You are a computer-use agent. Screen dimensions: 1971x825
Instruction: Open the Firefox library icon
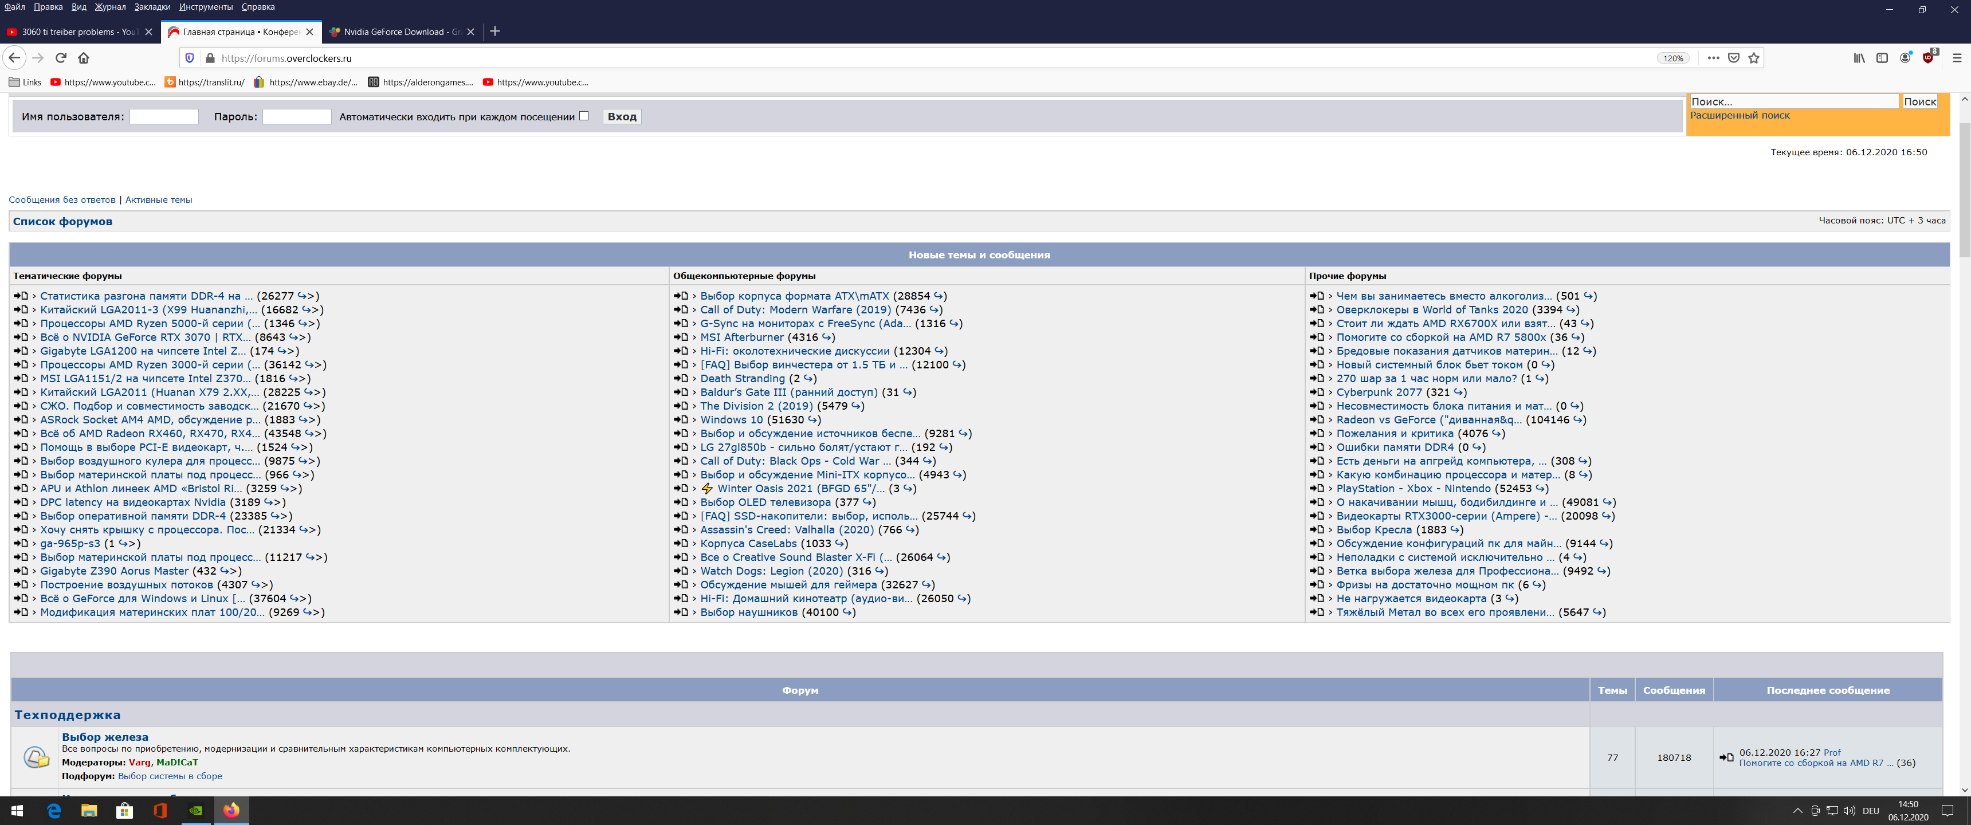(x=1859, y=58)
